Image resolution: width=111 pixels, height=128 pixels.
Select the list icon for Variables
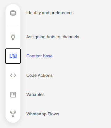click(13, 95)
